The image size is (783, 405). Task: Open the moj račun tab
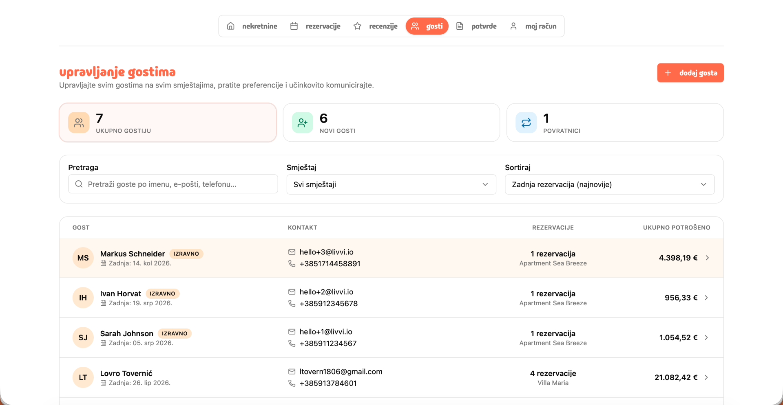[533, 26]
